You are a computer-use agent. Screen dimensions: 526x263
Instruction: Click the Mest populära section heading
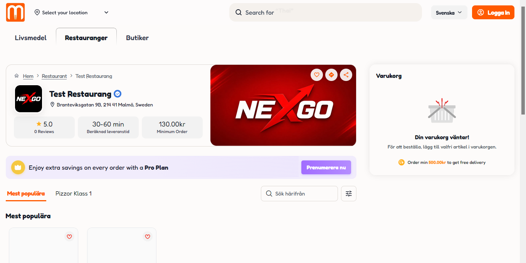tap(28, 216)
